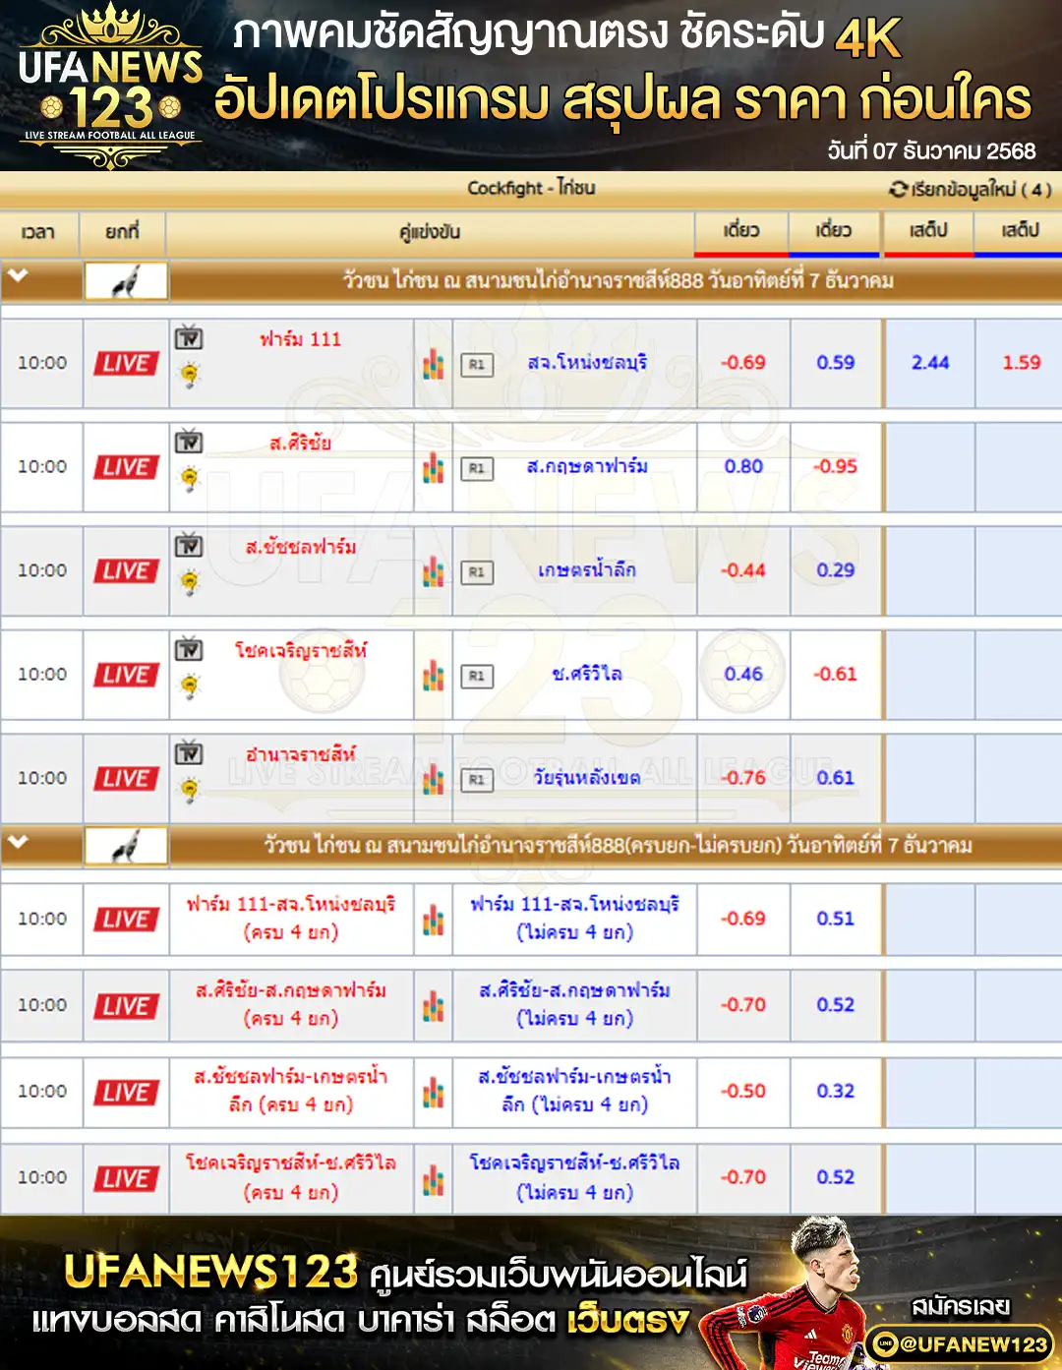Open statistics chart icon in ส.ศิริชัย row
This screenshot has height=1370, width=1062.
click(433, 468)
